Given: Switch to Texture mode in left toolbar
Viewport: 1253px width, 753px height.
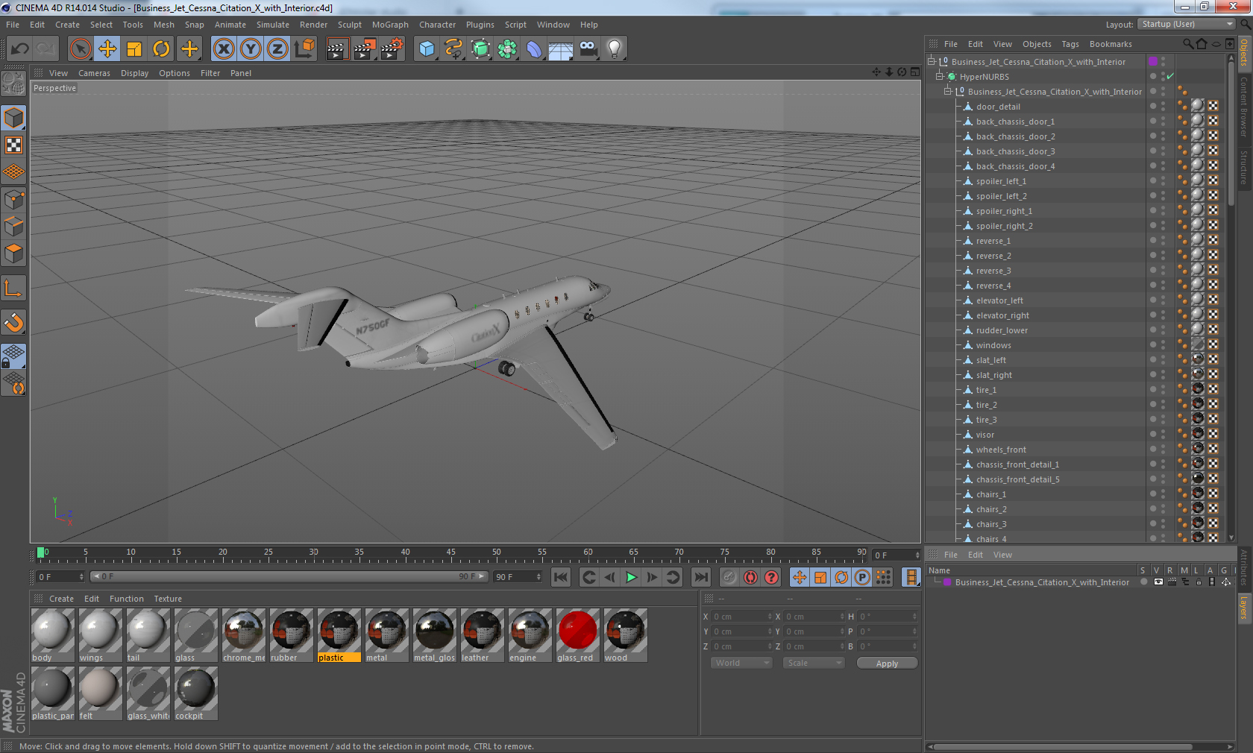Looking at the screenshot, I should [x=13, y=145].
